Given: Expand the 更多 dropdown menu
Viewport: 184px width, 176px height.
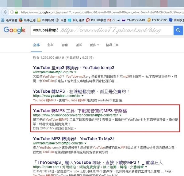Looking at the screenshot, I should [x=94, y=45].
